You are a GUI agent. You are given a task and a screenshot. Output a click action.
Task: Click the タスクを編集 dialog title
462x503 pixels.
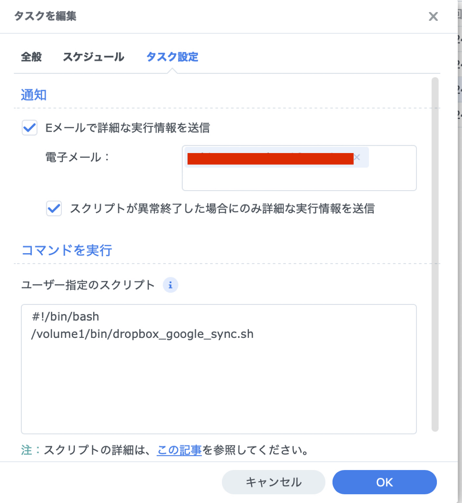tap(45, 16)
